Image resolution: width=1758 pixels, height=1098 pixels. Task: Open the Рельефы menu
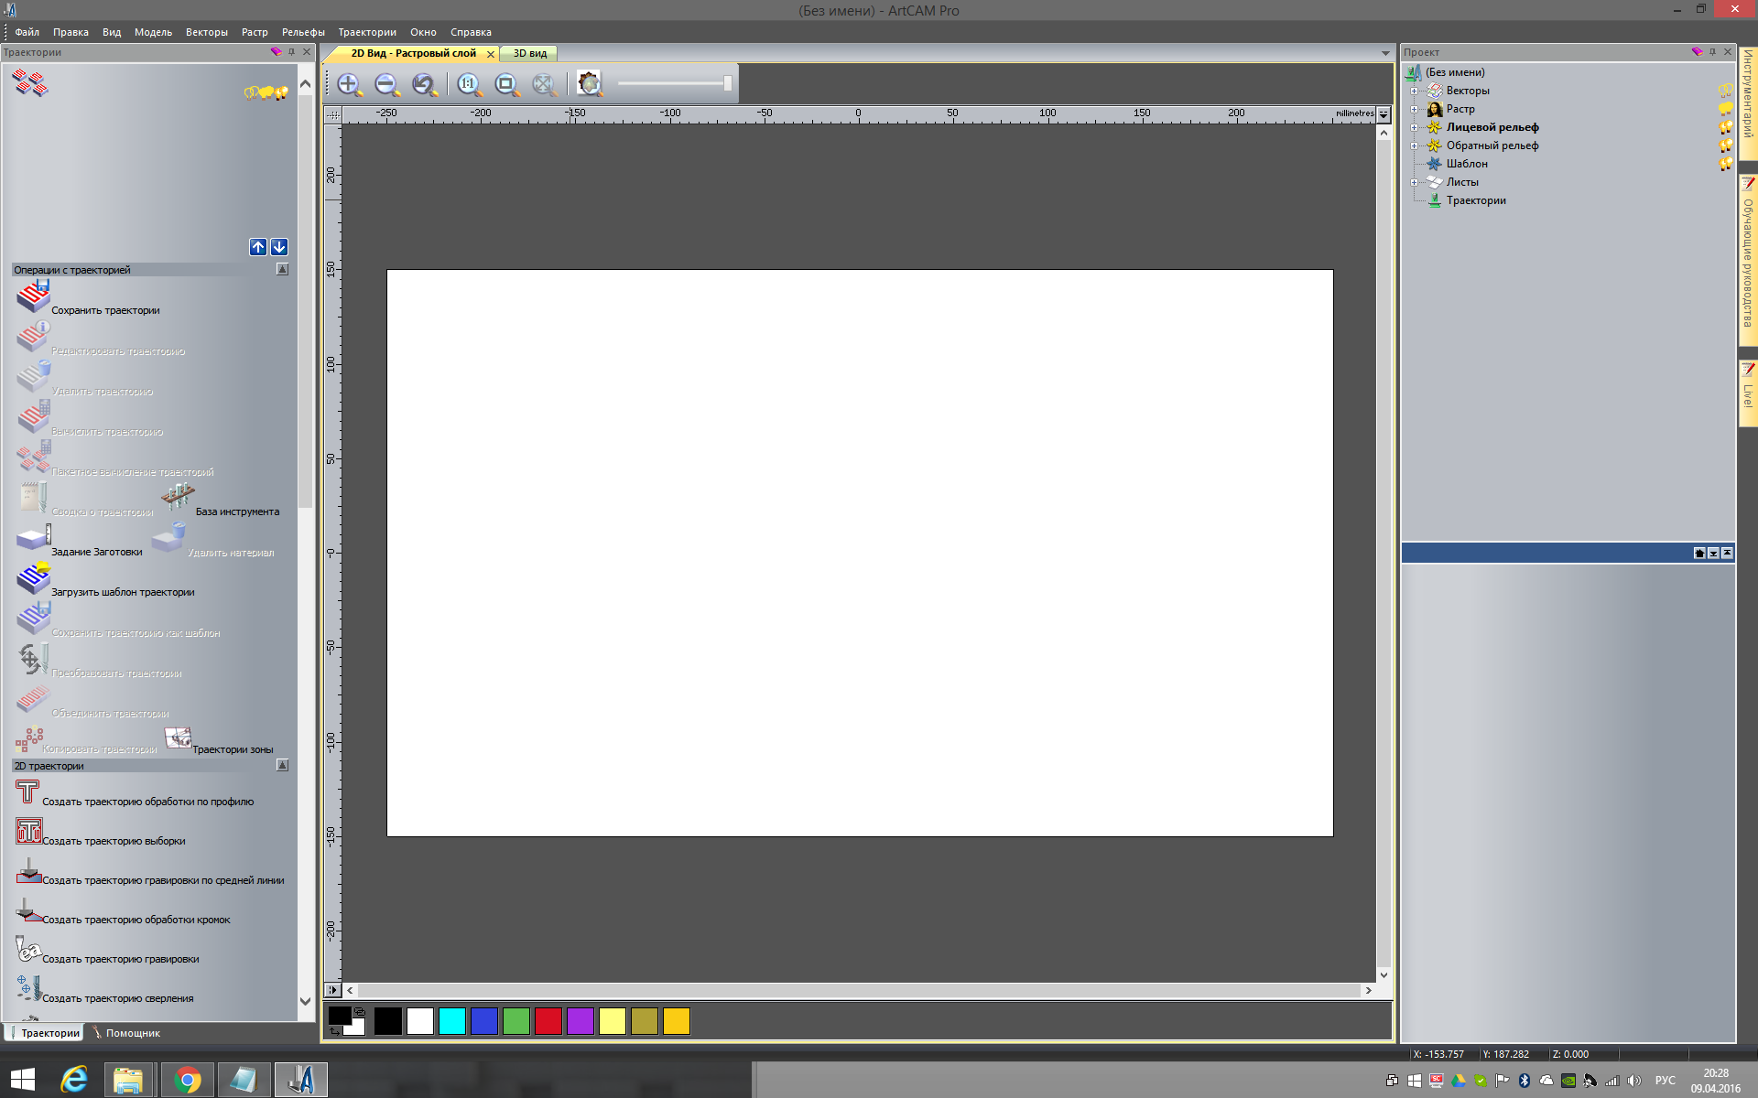[303, 32]
